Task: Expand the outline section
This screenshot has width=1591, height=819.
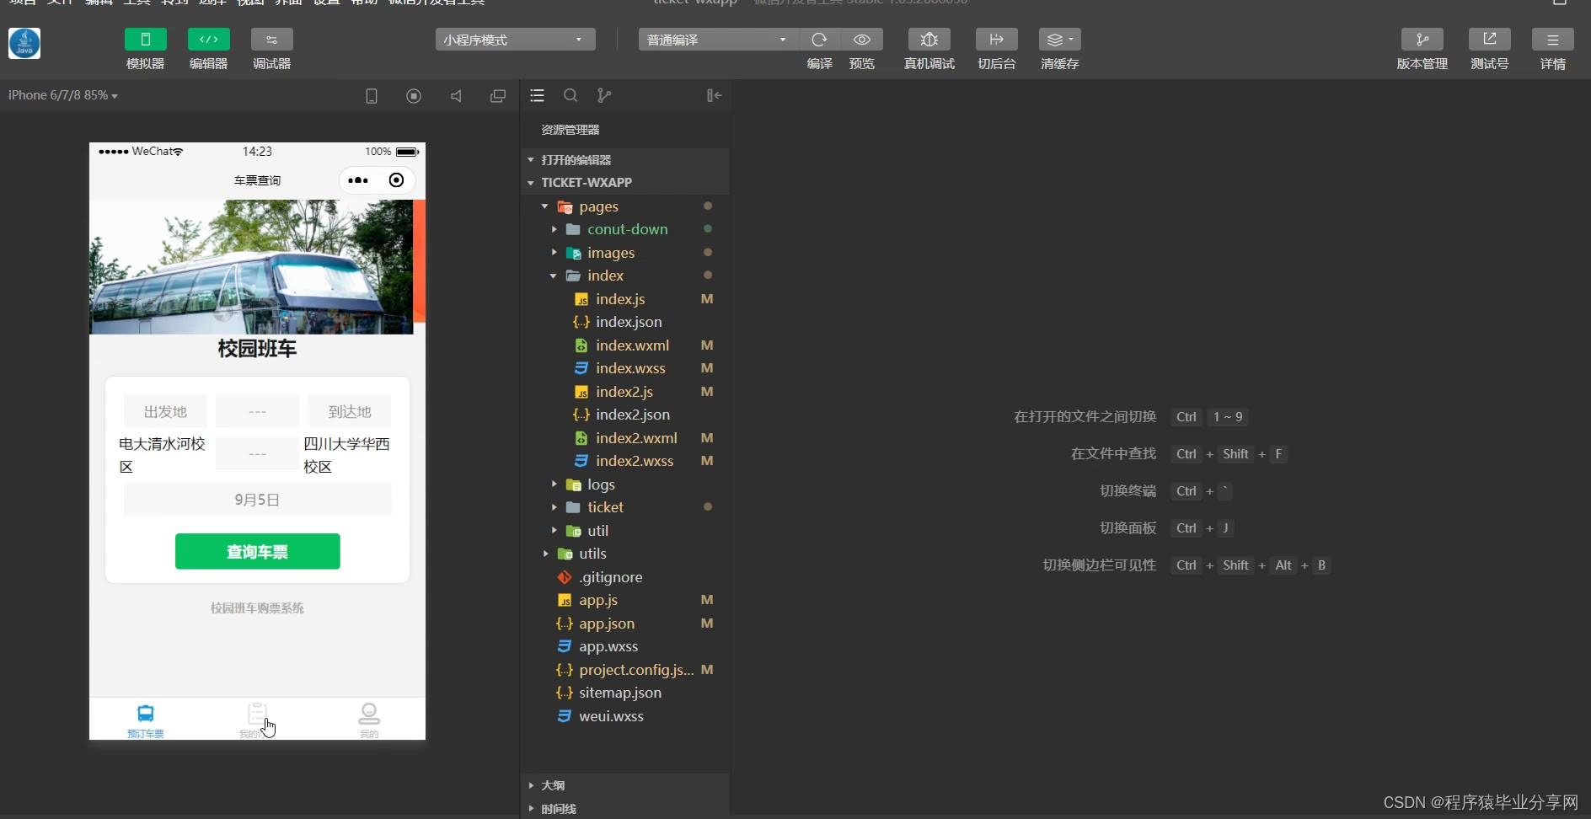Action: [625, 785]
